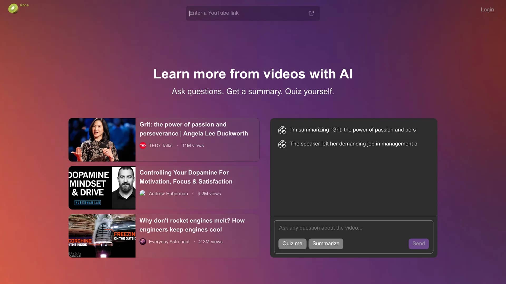The width and height of the screenshot is (506, 284).
Task: Click the Andrew Huberman channel avatar
Action: 143,194
